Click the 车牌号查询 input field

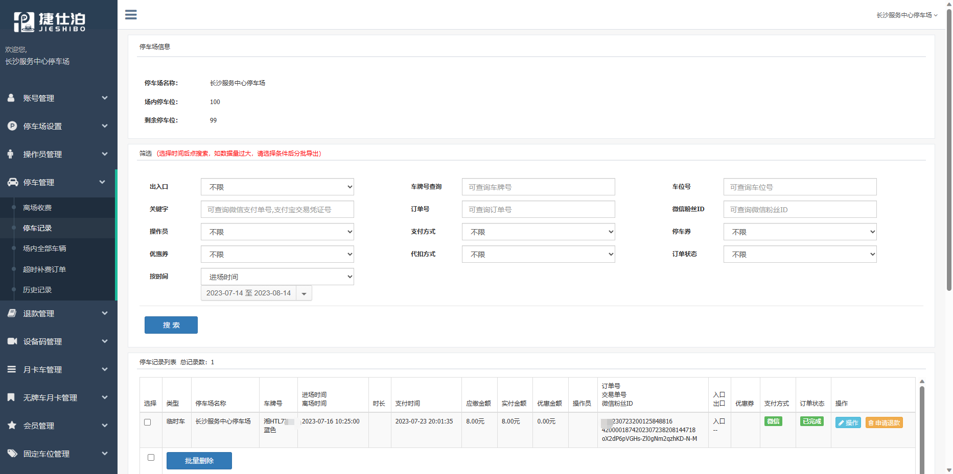(x=539, y=187)
